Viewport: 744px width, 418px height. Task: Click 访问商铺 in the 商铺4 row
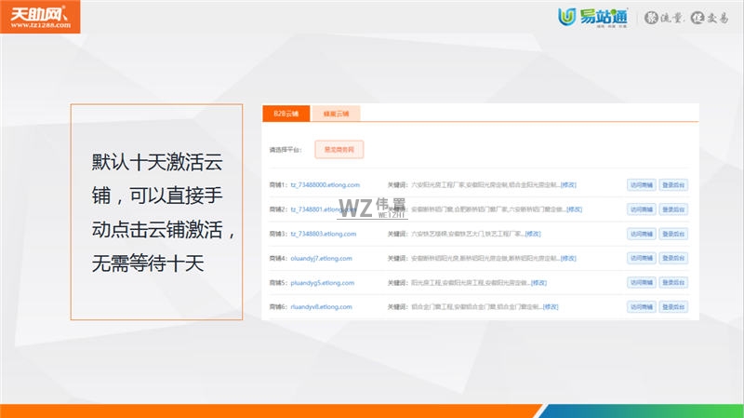tap(642, 258)
